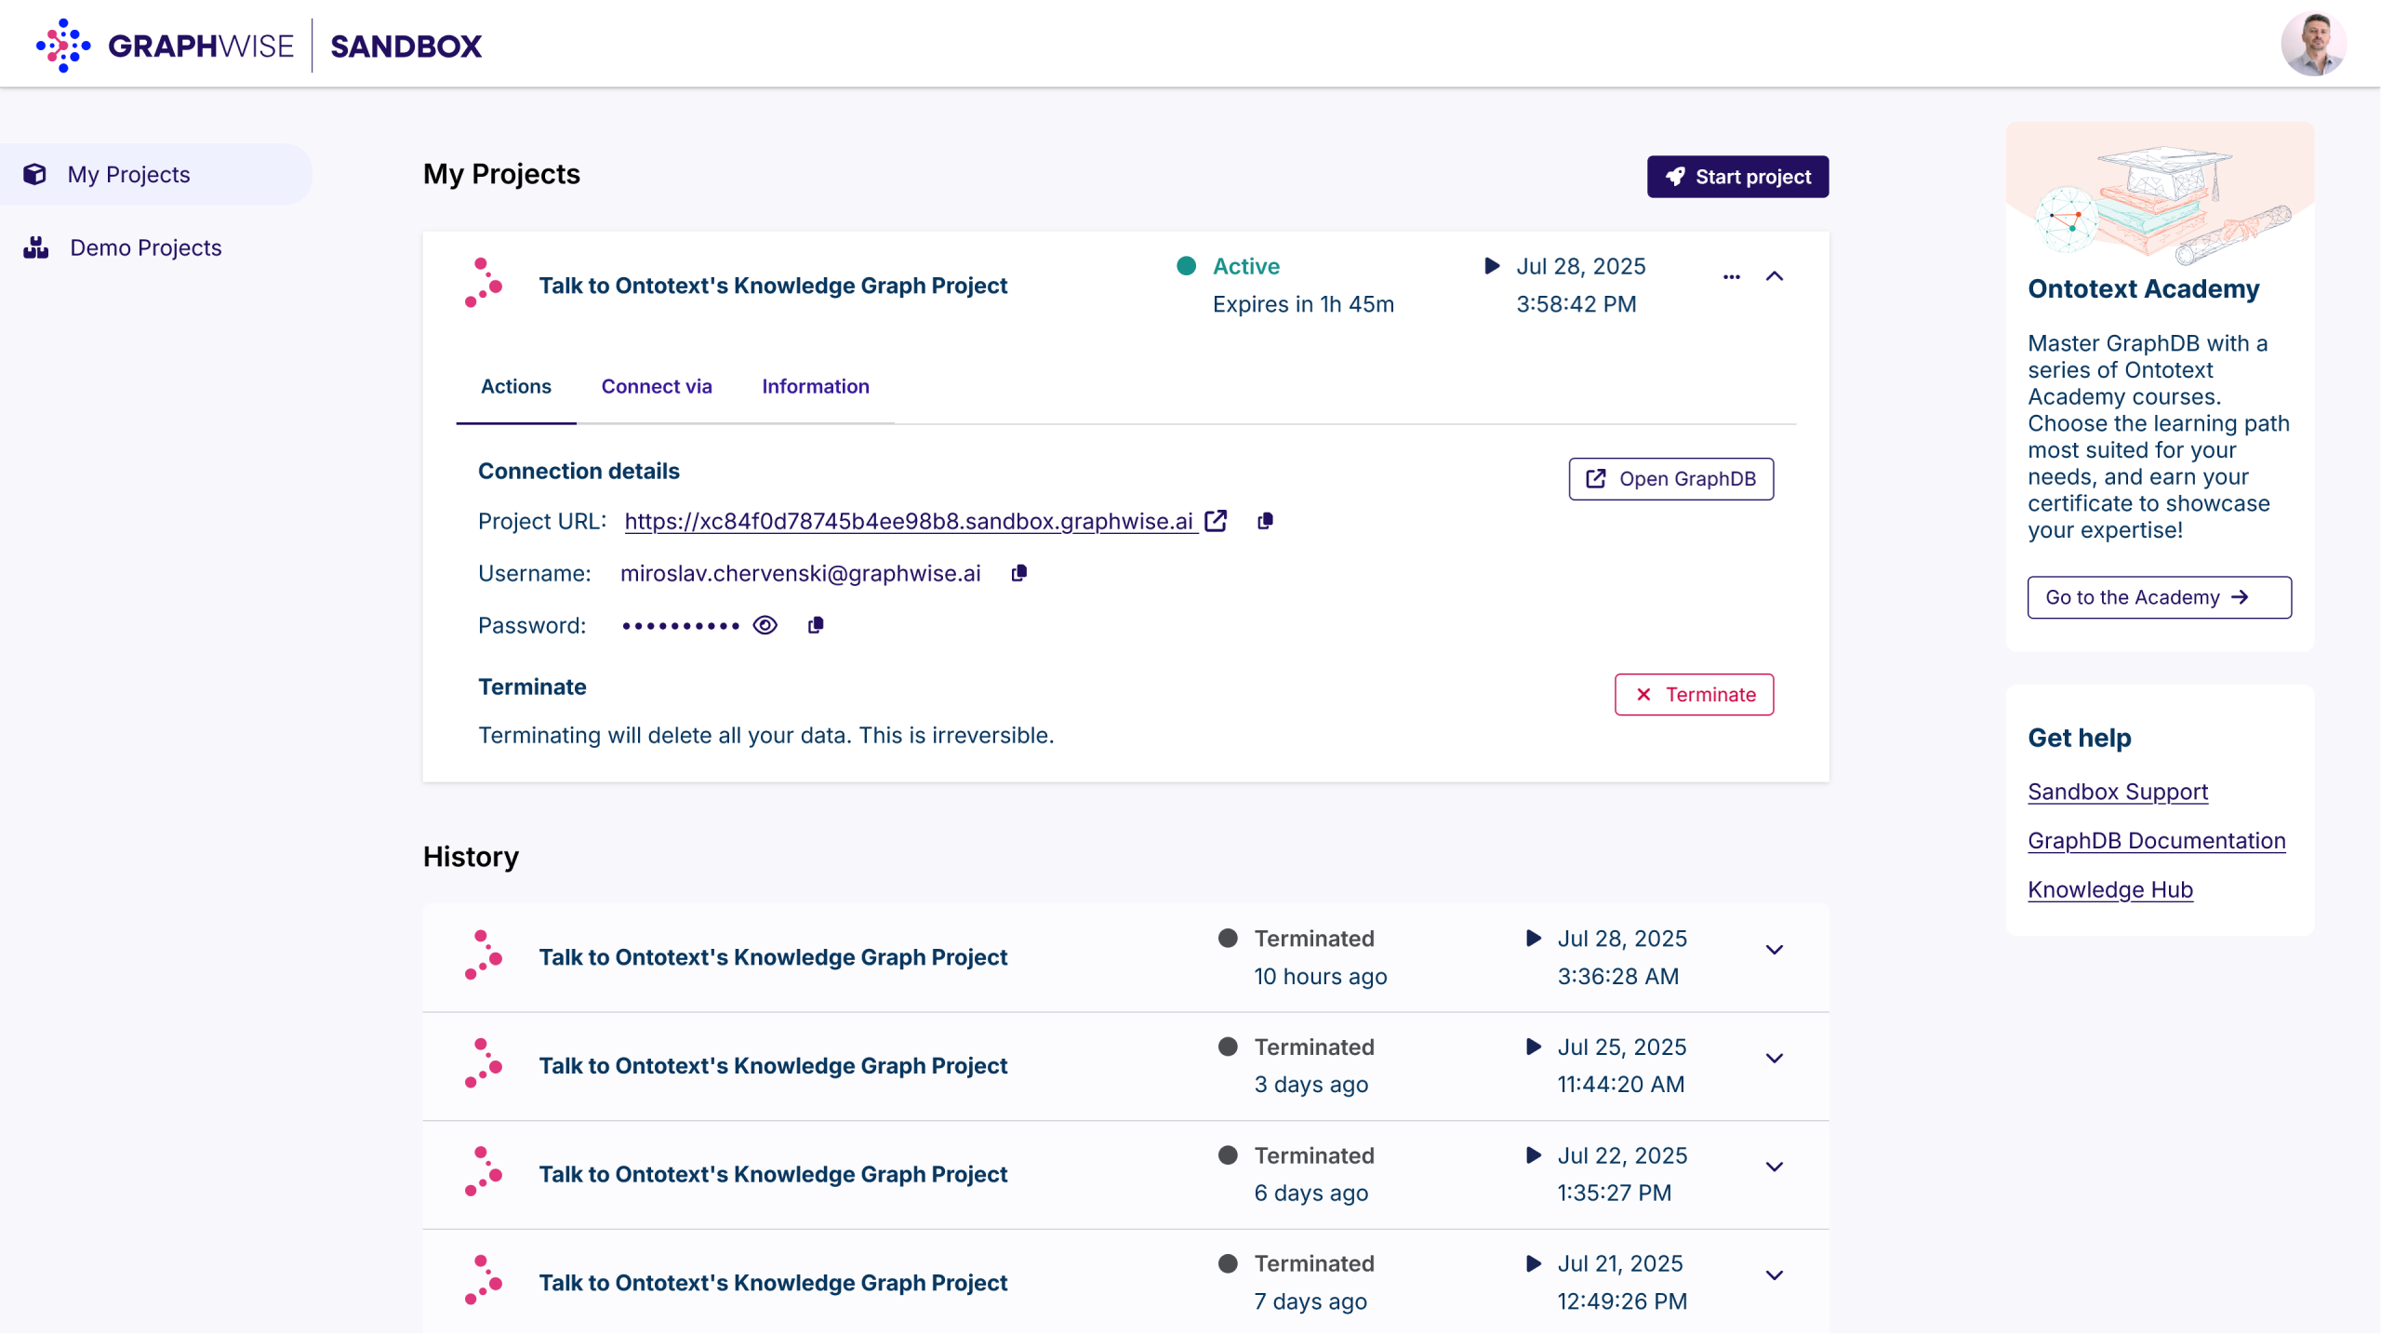Viewport: 2381px width, 1334px height.
Task: Collapse the active project card
Action: 1775,276
